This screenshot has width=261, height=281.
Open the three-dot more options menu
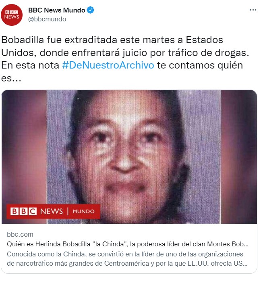(x=253, y=10)
